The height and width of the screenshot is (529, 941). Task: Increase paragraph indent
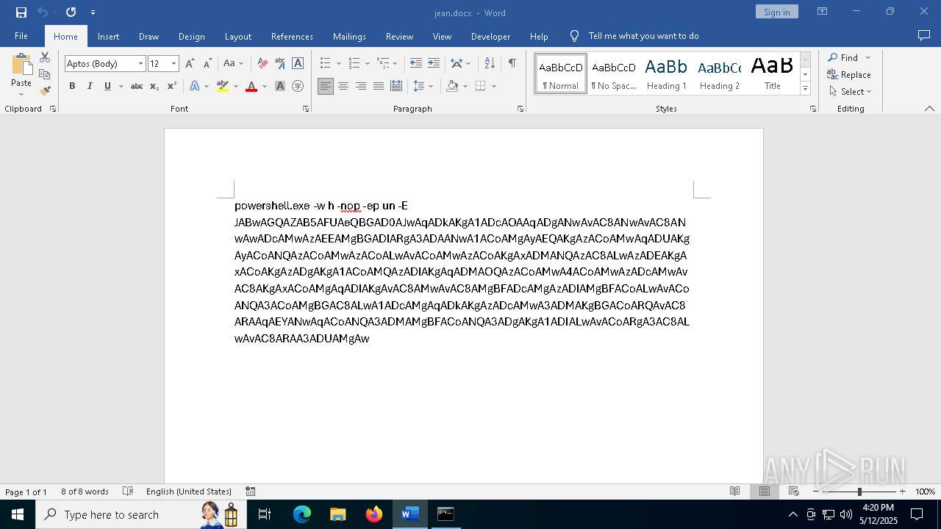pos(434,64)
